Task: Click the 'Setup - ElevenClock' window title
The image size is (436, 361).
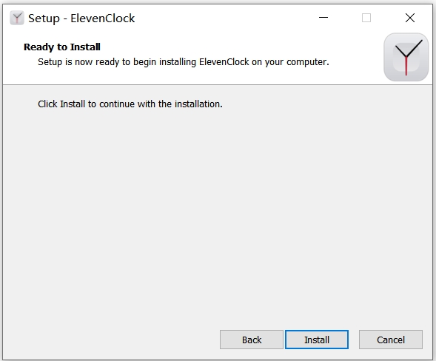Action: (81, 18)
